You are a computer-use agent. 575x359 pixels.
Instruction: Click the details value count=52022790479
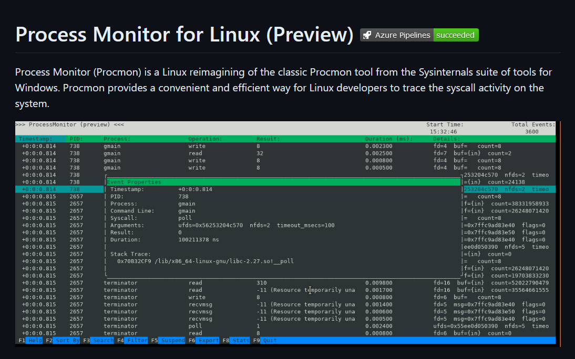click(x=520, y=283)
